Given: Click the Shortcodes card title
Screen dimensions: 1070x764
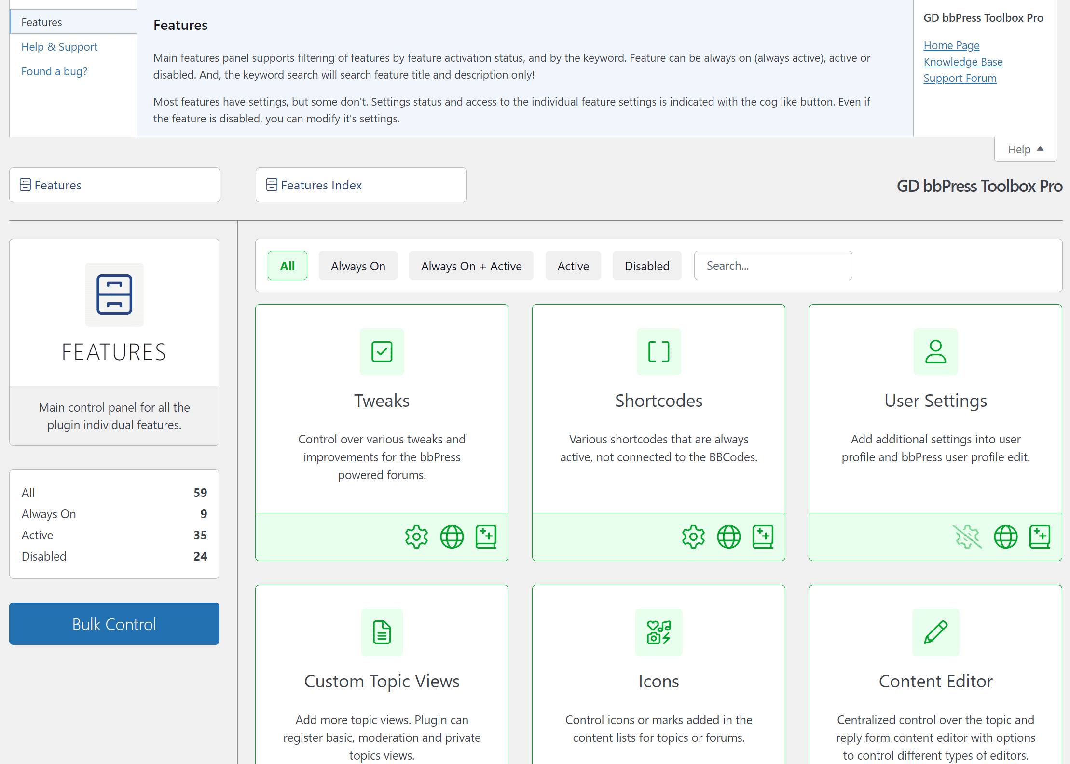Looking at the screenshot, I should coord(659,401).
